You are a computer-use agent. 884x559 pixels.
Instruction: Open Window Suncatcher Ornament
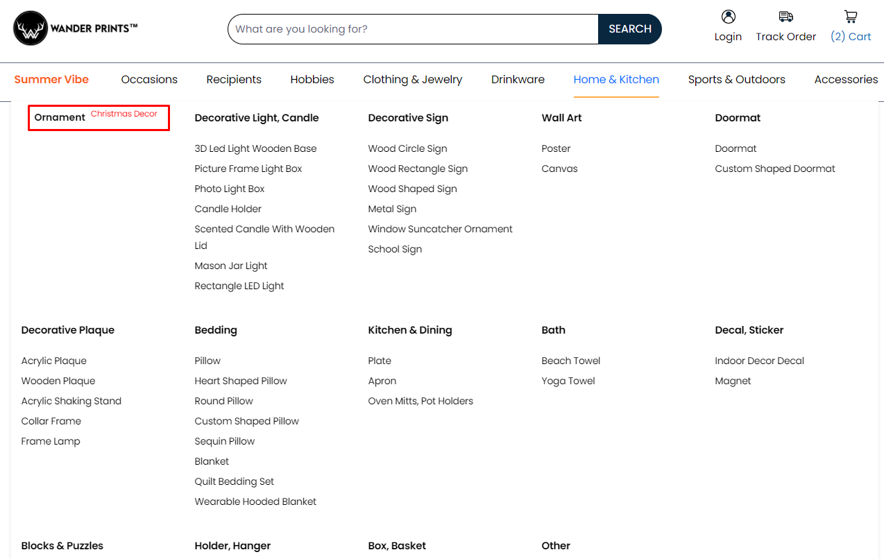[440, 229]
